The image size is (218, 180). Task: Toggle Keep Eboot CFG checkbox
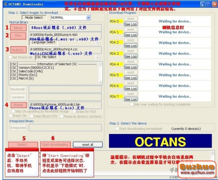(32, 116)
